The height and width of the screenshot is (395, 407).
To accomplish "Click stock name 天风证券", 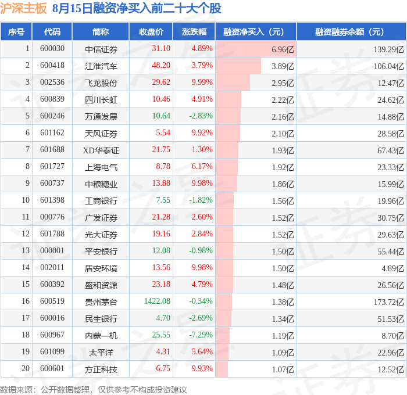I will pos(101,134).
